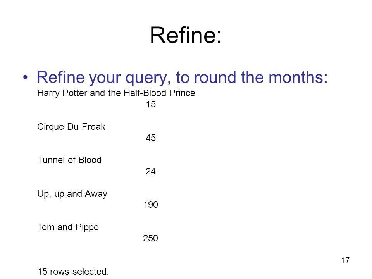
Task: Select the "Cirque Du Freak" row
Action: point(71,127)
